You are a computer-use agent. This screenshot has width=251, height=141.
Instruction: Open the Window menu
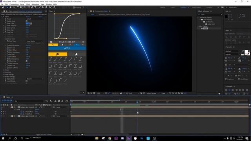(x=49, y=4)
